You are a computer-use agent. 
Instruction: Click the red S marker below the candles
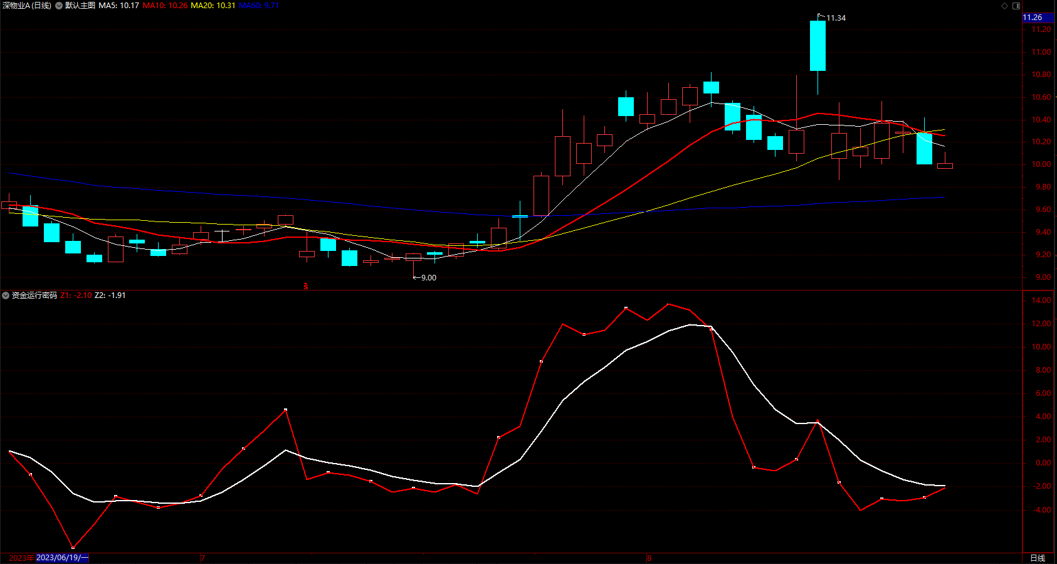(x=306, y=286)
